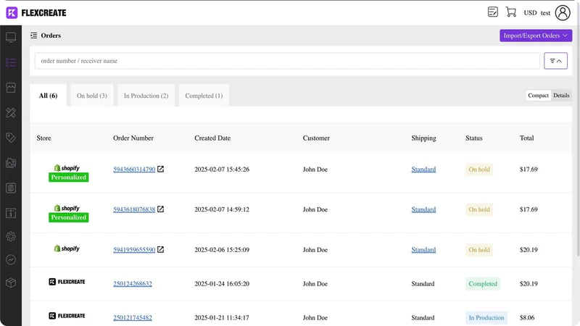Open the dashboard monitor icon in sidebar
Viewport: 580px width, 326px height.
11,38
